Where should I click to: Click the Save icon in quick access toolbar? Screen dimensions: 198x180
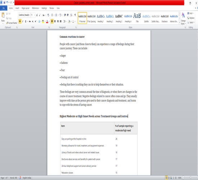4,2
